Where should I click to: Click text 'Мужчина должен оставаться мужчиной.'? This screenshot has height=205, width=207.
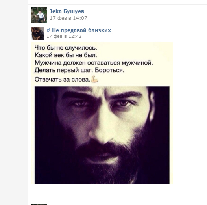pyautogui.click(x=94, y=63)
